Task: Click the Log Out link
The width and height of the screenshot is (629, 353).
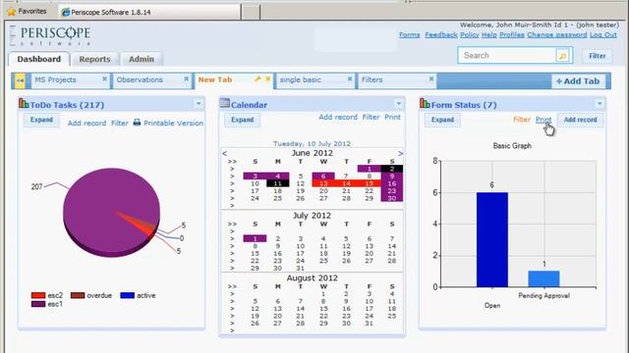Action: (x=602, y=35)
